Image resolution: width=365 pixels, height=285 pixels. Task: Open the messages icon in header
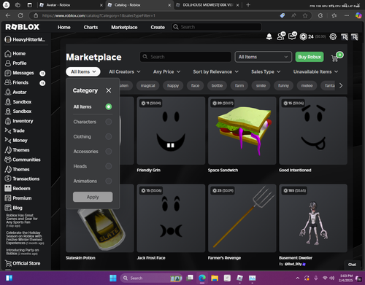pos(292,36)
